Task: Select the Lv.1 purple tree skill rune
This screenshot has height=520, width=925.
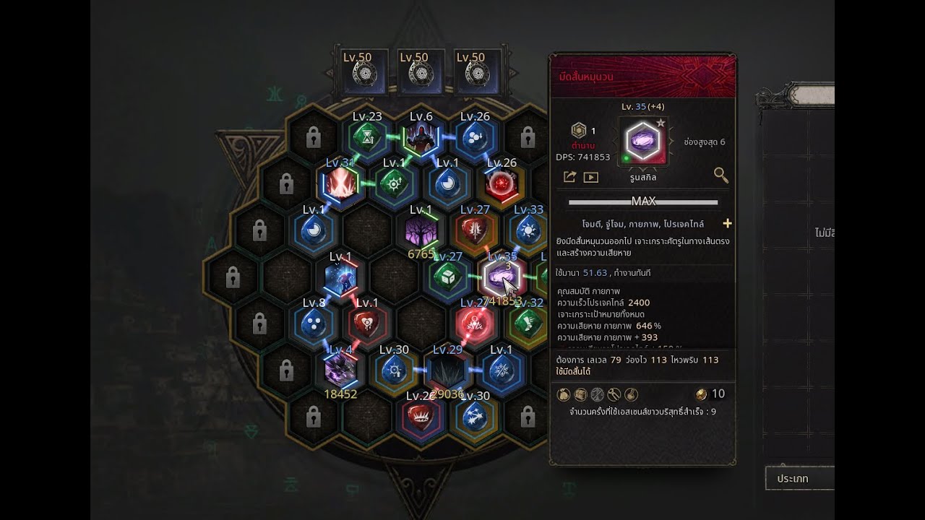Action: point(421,232)
